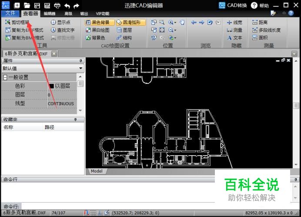Screen dimensions: 301x217
Task: Select 面积 area measure tool
Action: (x=260, y=37)
